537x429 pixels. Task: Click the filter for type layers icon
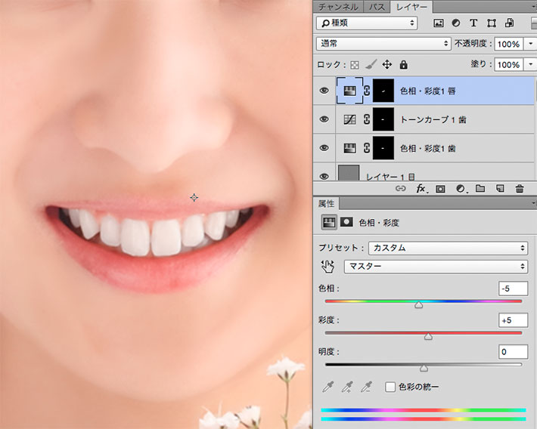coord(474,23)
